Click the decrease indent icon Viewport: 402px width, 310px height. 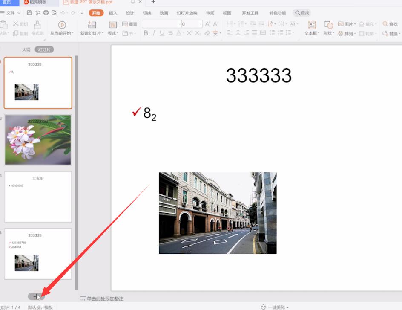[253, 24]
